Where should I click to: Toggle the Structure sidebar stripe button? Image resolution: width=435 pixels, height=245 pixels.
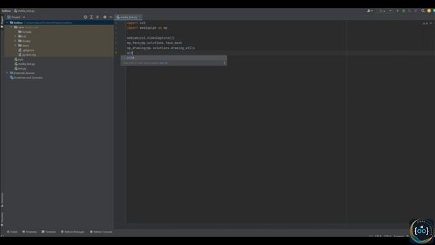click(2, 199)
